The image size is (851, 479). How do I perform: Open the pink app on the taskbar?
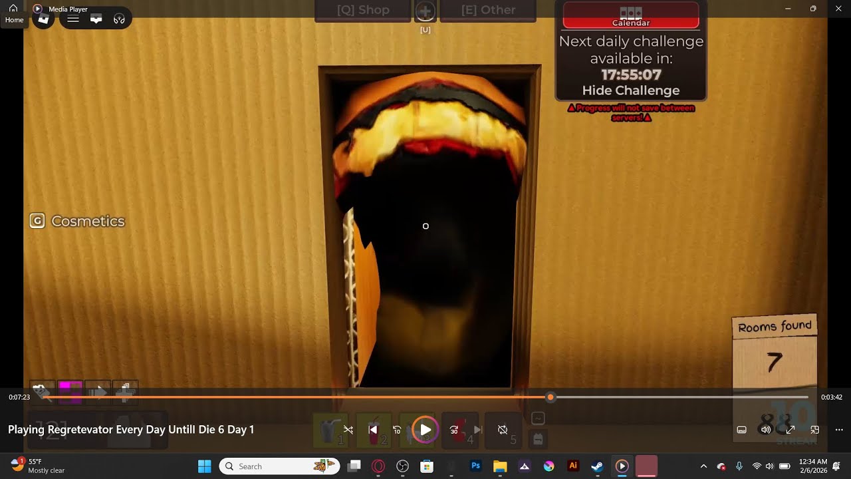(646, 466)
